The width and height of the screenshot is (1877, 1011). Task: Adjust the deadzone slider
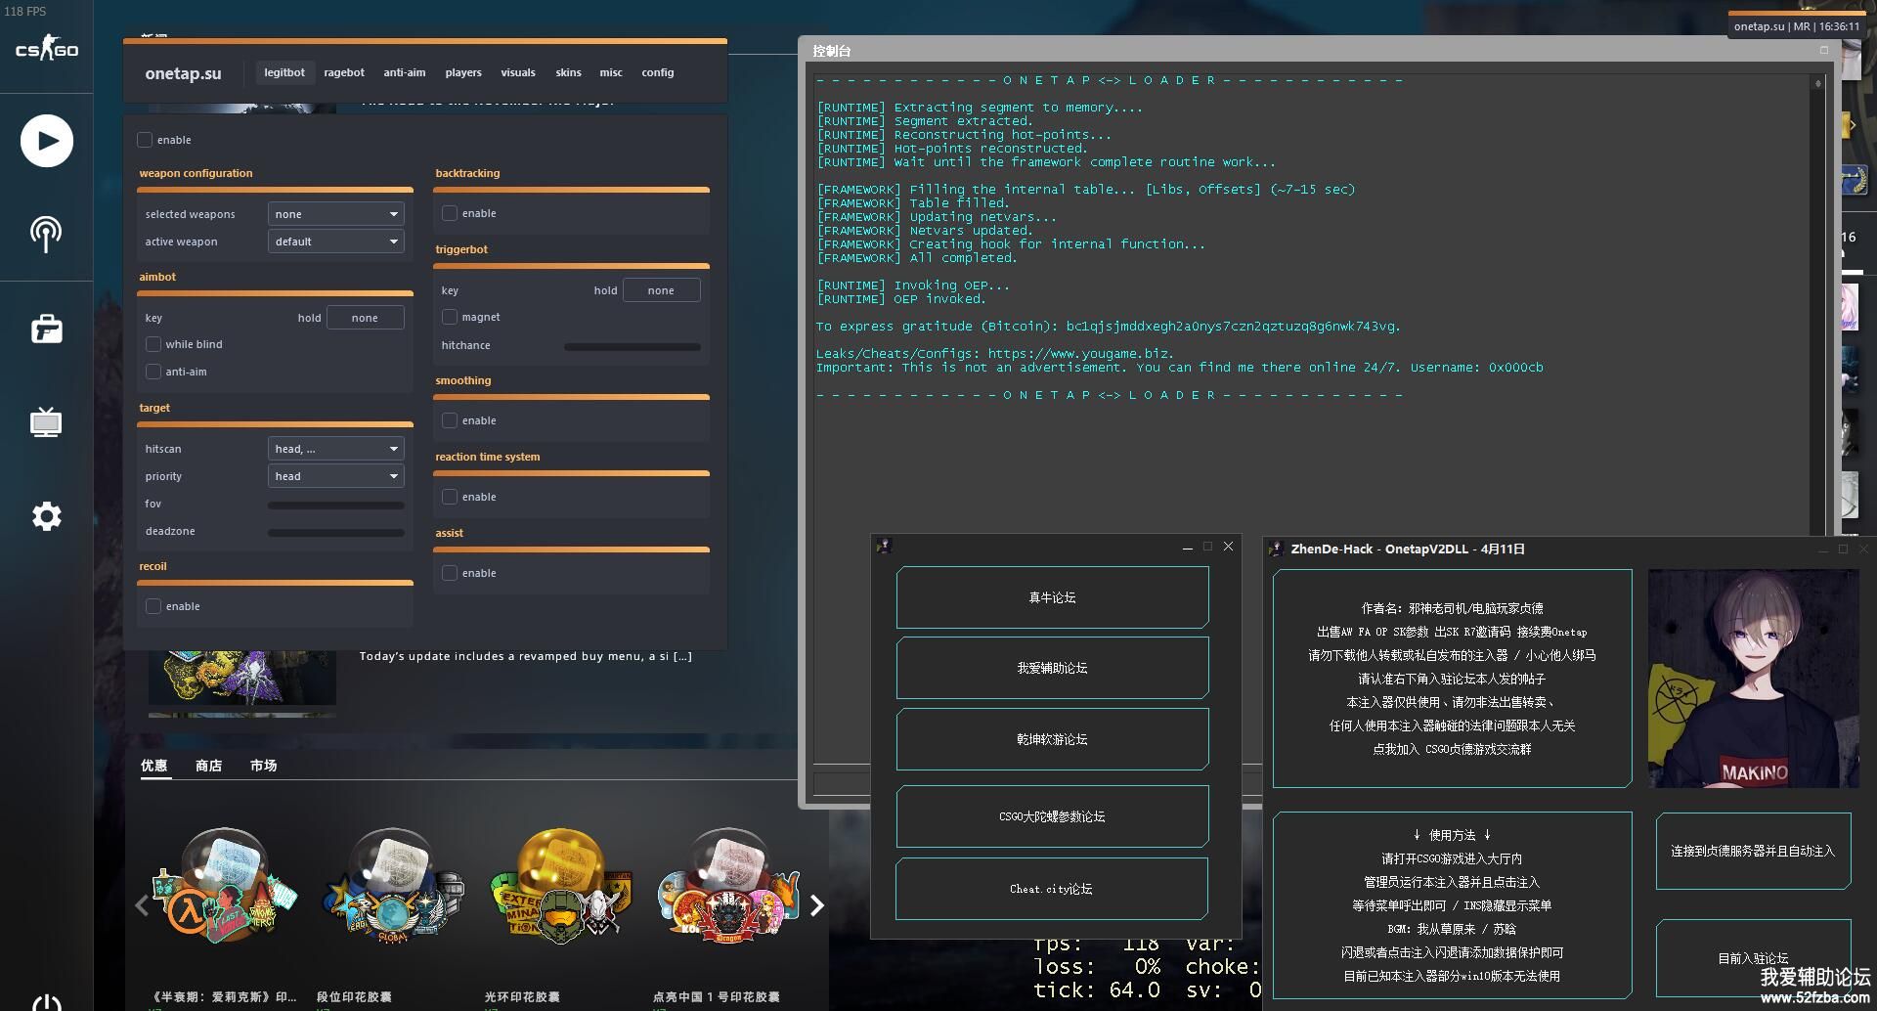tap(335, 533)
